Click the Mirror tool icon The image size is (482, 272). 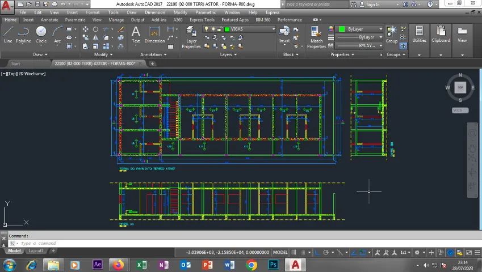pyautogui.click(x=95, y=37)
